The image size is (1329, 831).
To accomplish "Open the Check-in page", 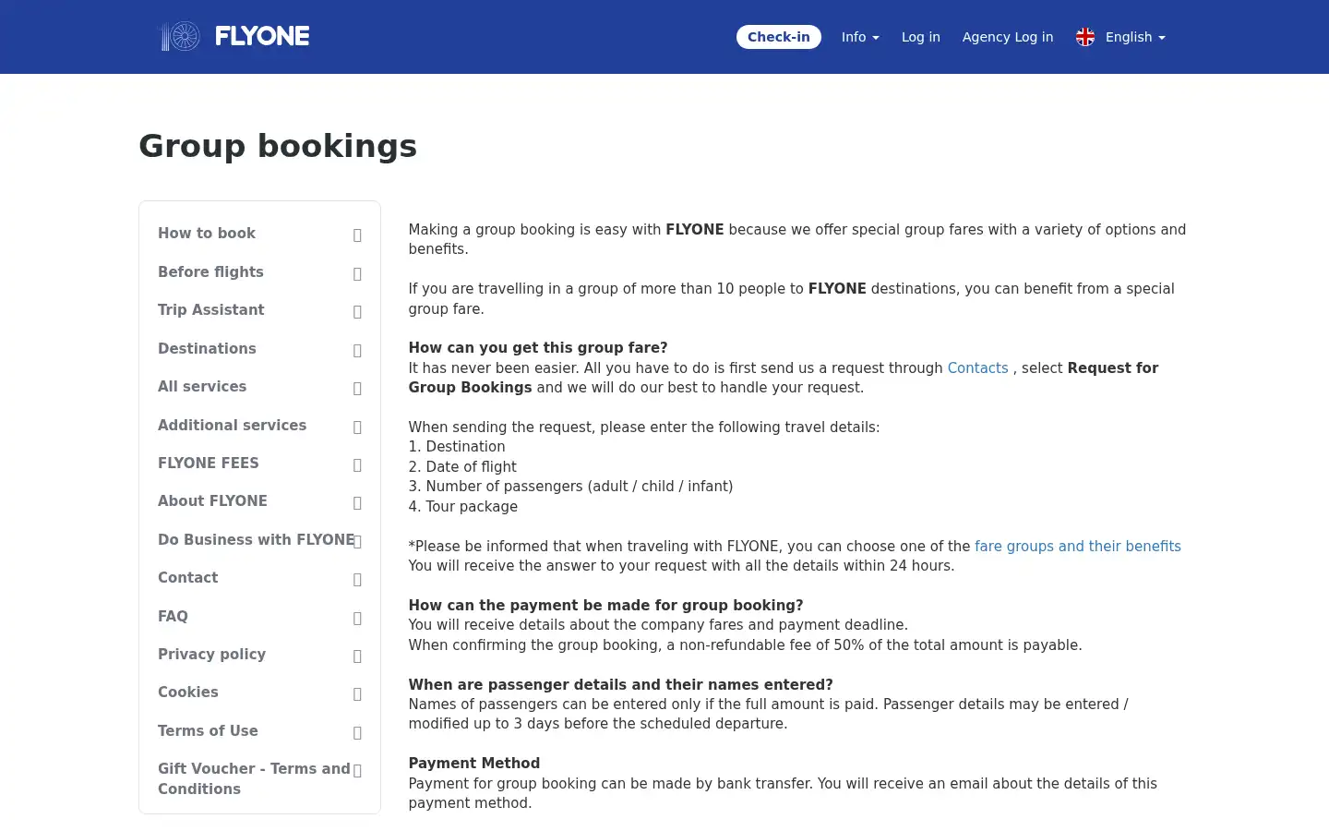I will (x=779, y=37).
